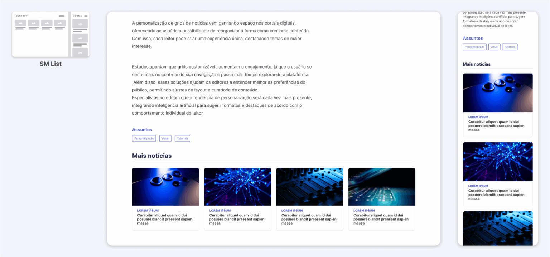Click the SM List wireframe thumbnail
550x257 pixels.
50,34
